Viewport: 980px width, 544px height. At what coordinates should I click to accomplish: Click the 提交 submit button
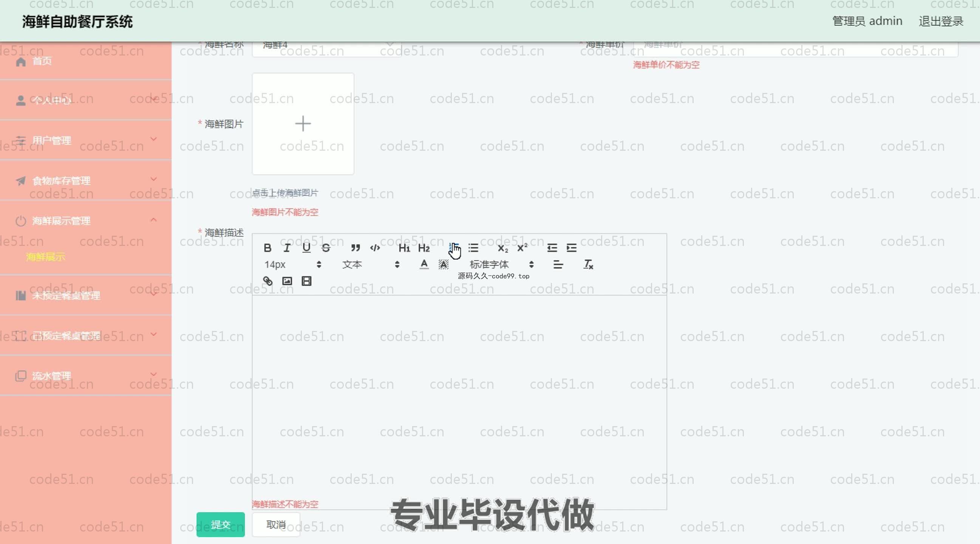[x=221, y=525]
